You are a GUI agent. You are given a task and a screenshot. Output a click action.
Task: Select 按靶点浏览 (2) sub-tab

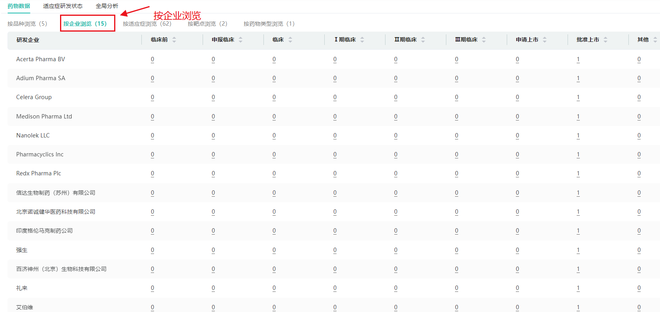(x=208, y=24)
